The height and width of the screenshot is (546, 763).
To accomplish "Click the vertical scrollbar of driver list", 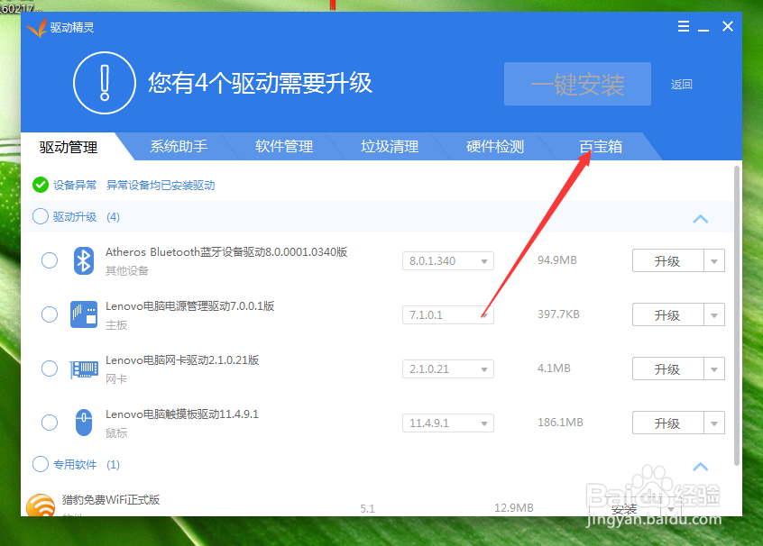I will coord(737,316).
